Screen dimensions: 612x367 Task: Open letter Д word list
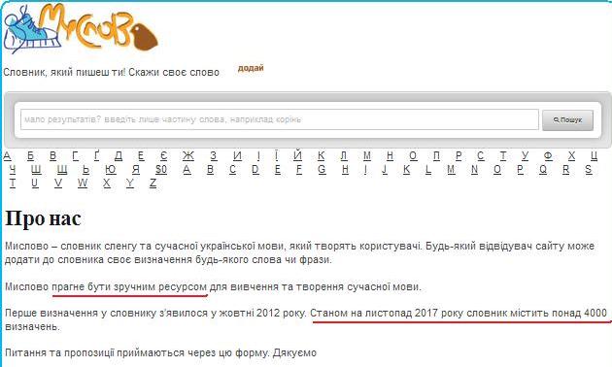[x=119, y=156]
